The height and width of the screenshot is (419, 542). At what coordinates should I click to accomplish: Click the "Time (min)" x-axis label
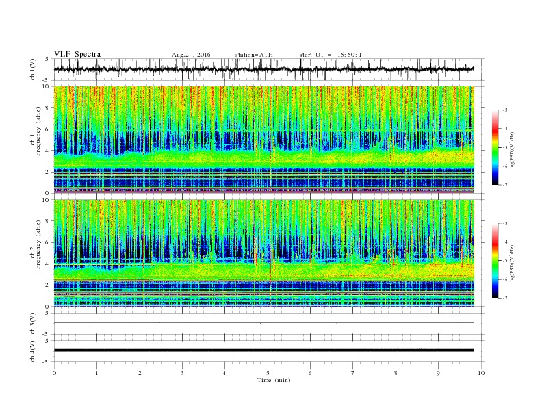274,380
